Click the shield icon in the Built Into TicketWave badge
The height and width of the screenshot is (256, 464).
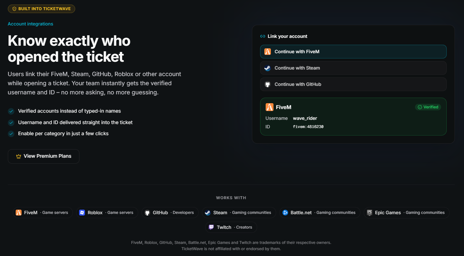tap(14, 9)
